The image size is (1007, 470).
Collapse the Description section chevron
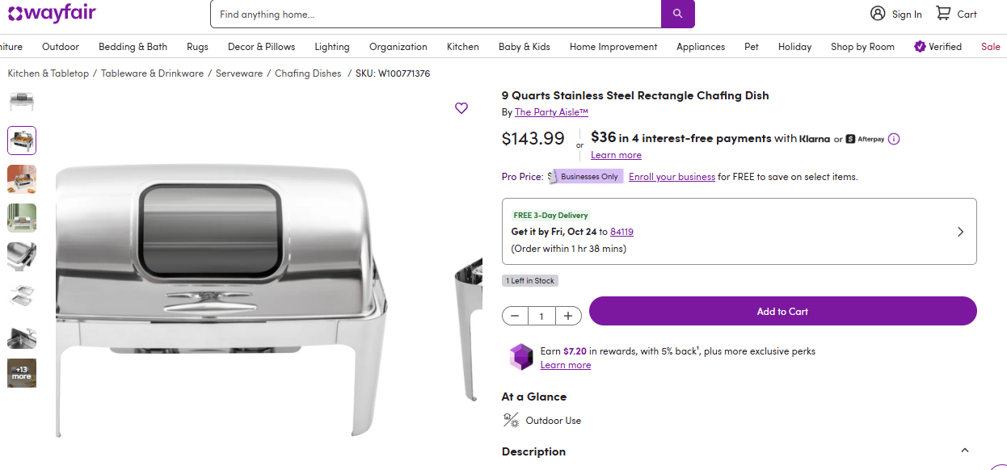964,451
